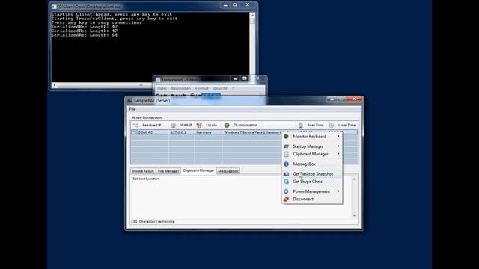Expand the Power Management submenu arrow
Viewport: 479px width, 269px height.
point(338,191)
